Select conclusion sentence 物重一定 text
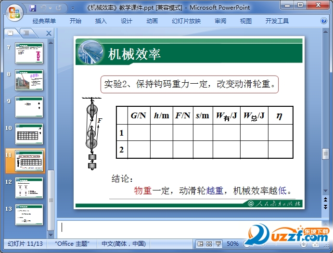 pyautogui.click(x=212, y=190)
